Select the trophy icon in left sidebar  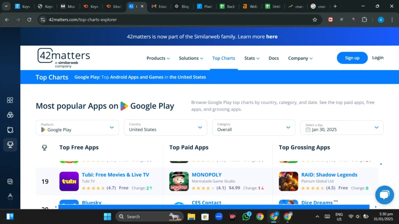click(x=10, y=145)
